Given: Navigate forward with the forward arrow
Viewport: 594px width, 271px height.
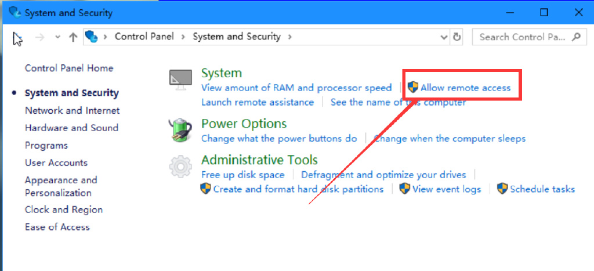Looking at the screenshot, I should [x=39, y=37].
